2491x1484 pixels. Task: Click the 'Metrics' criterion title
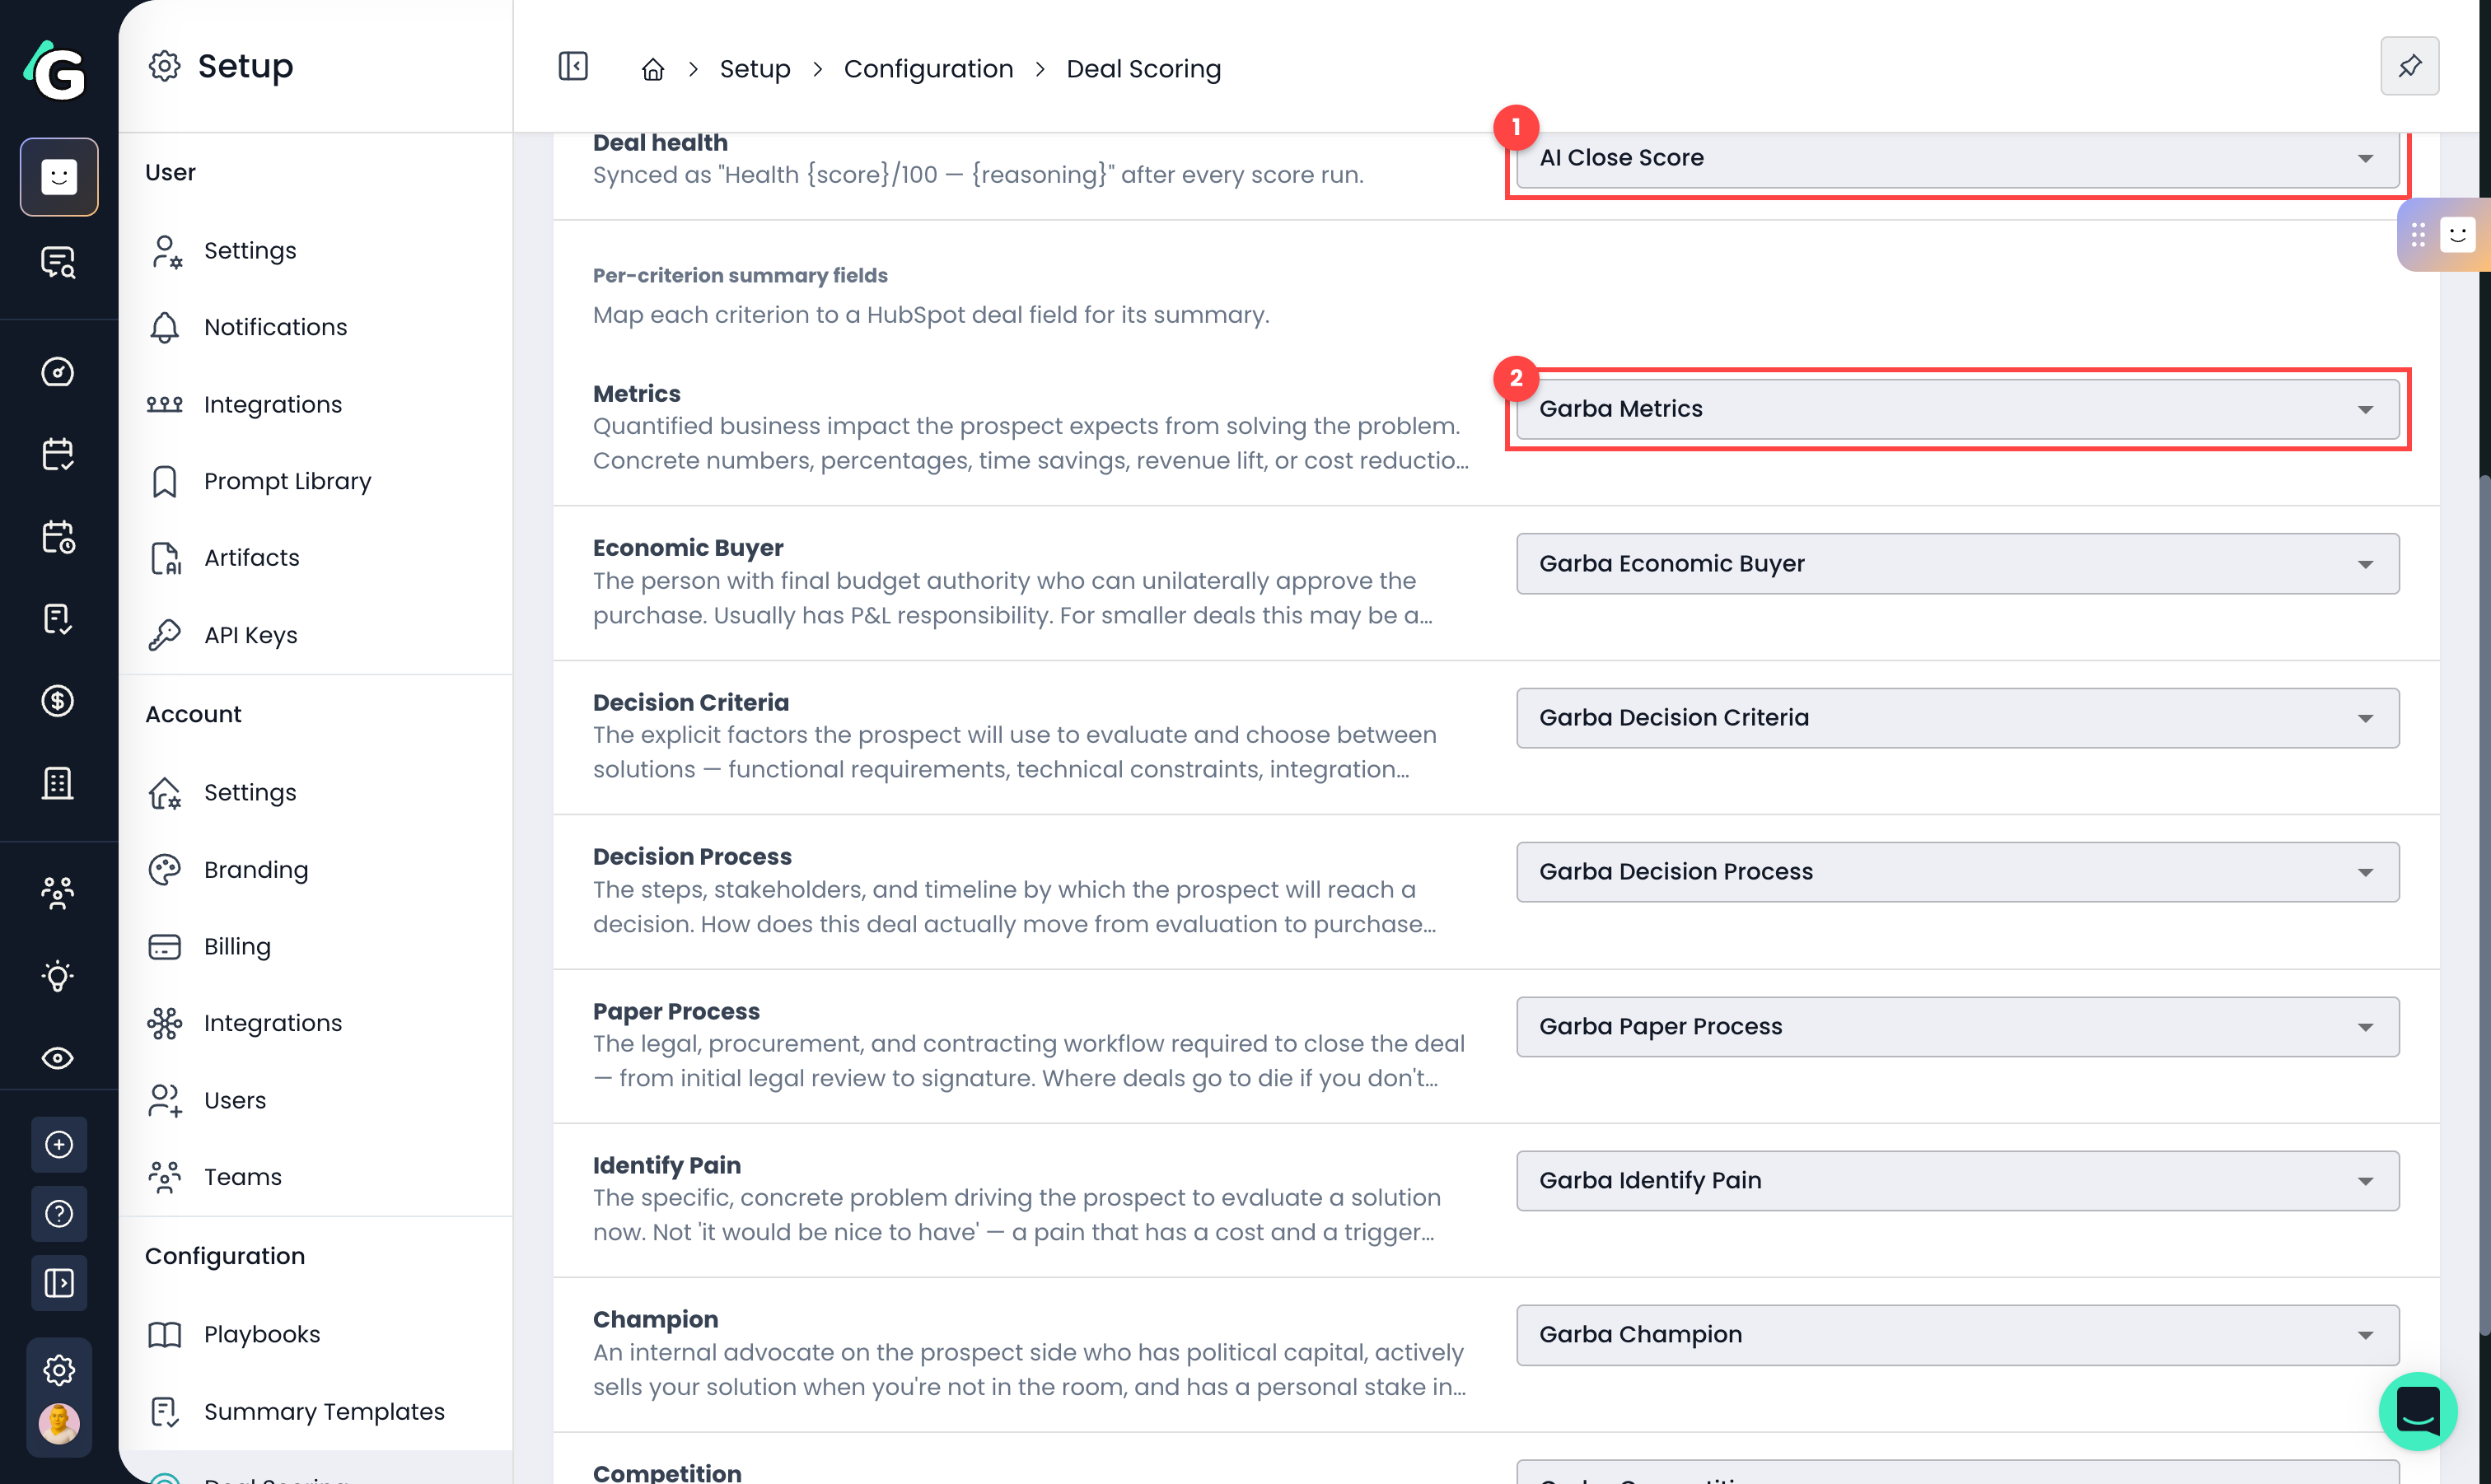click(x=636, y=394)
